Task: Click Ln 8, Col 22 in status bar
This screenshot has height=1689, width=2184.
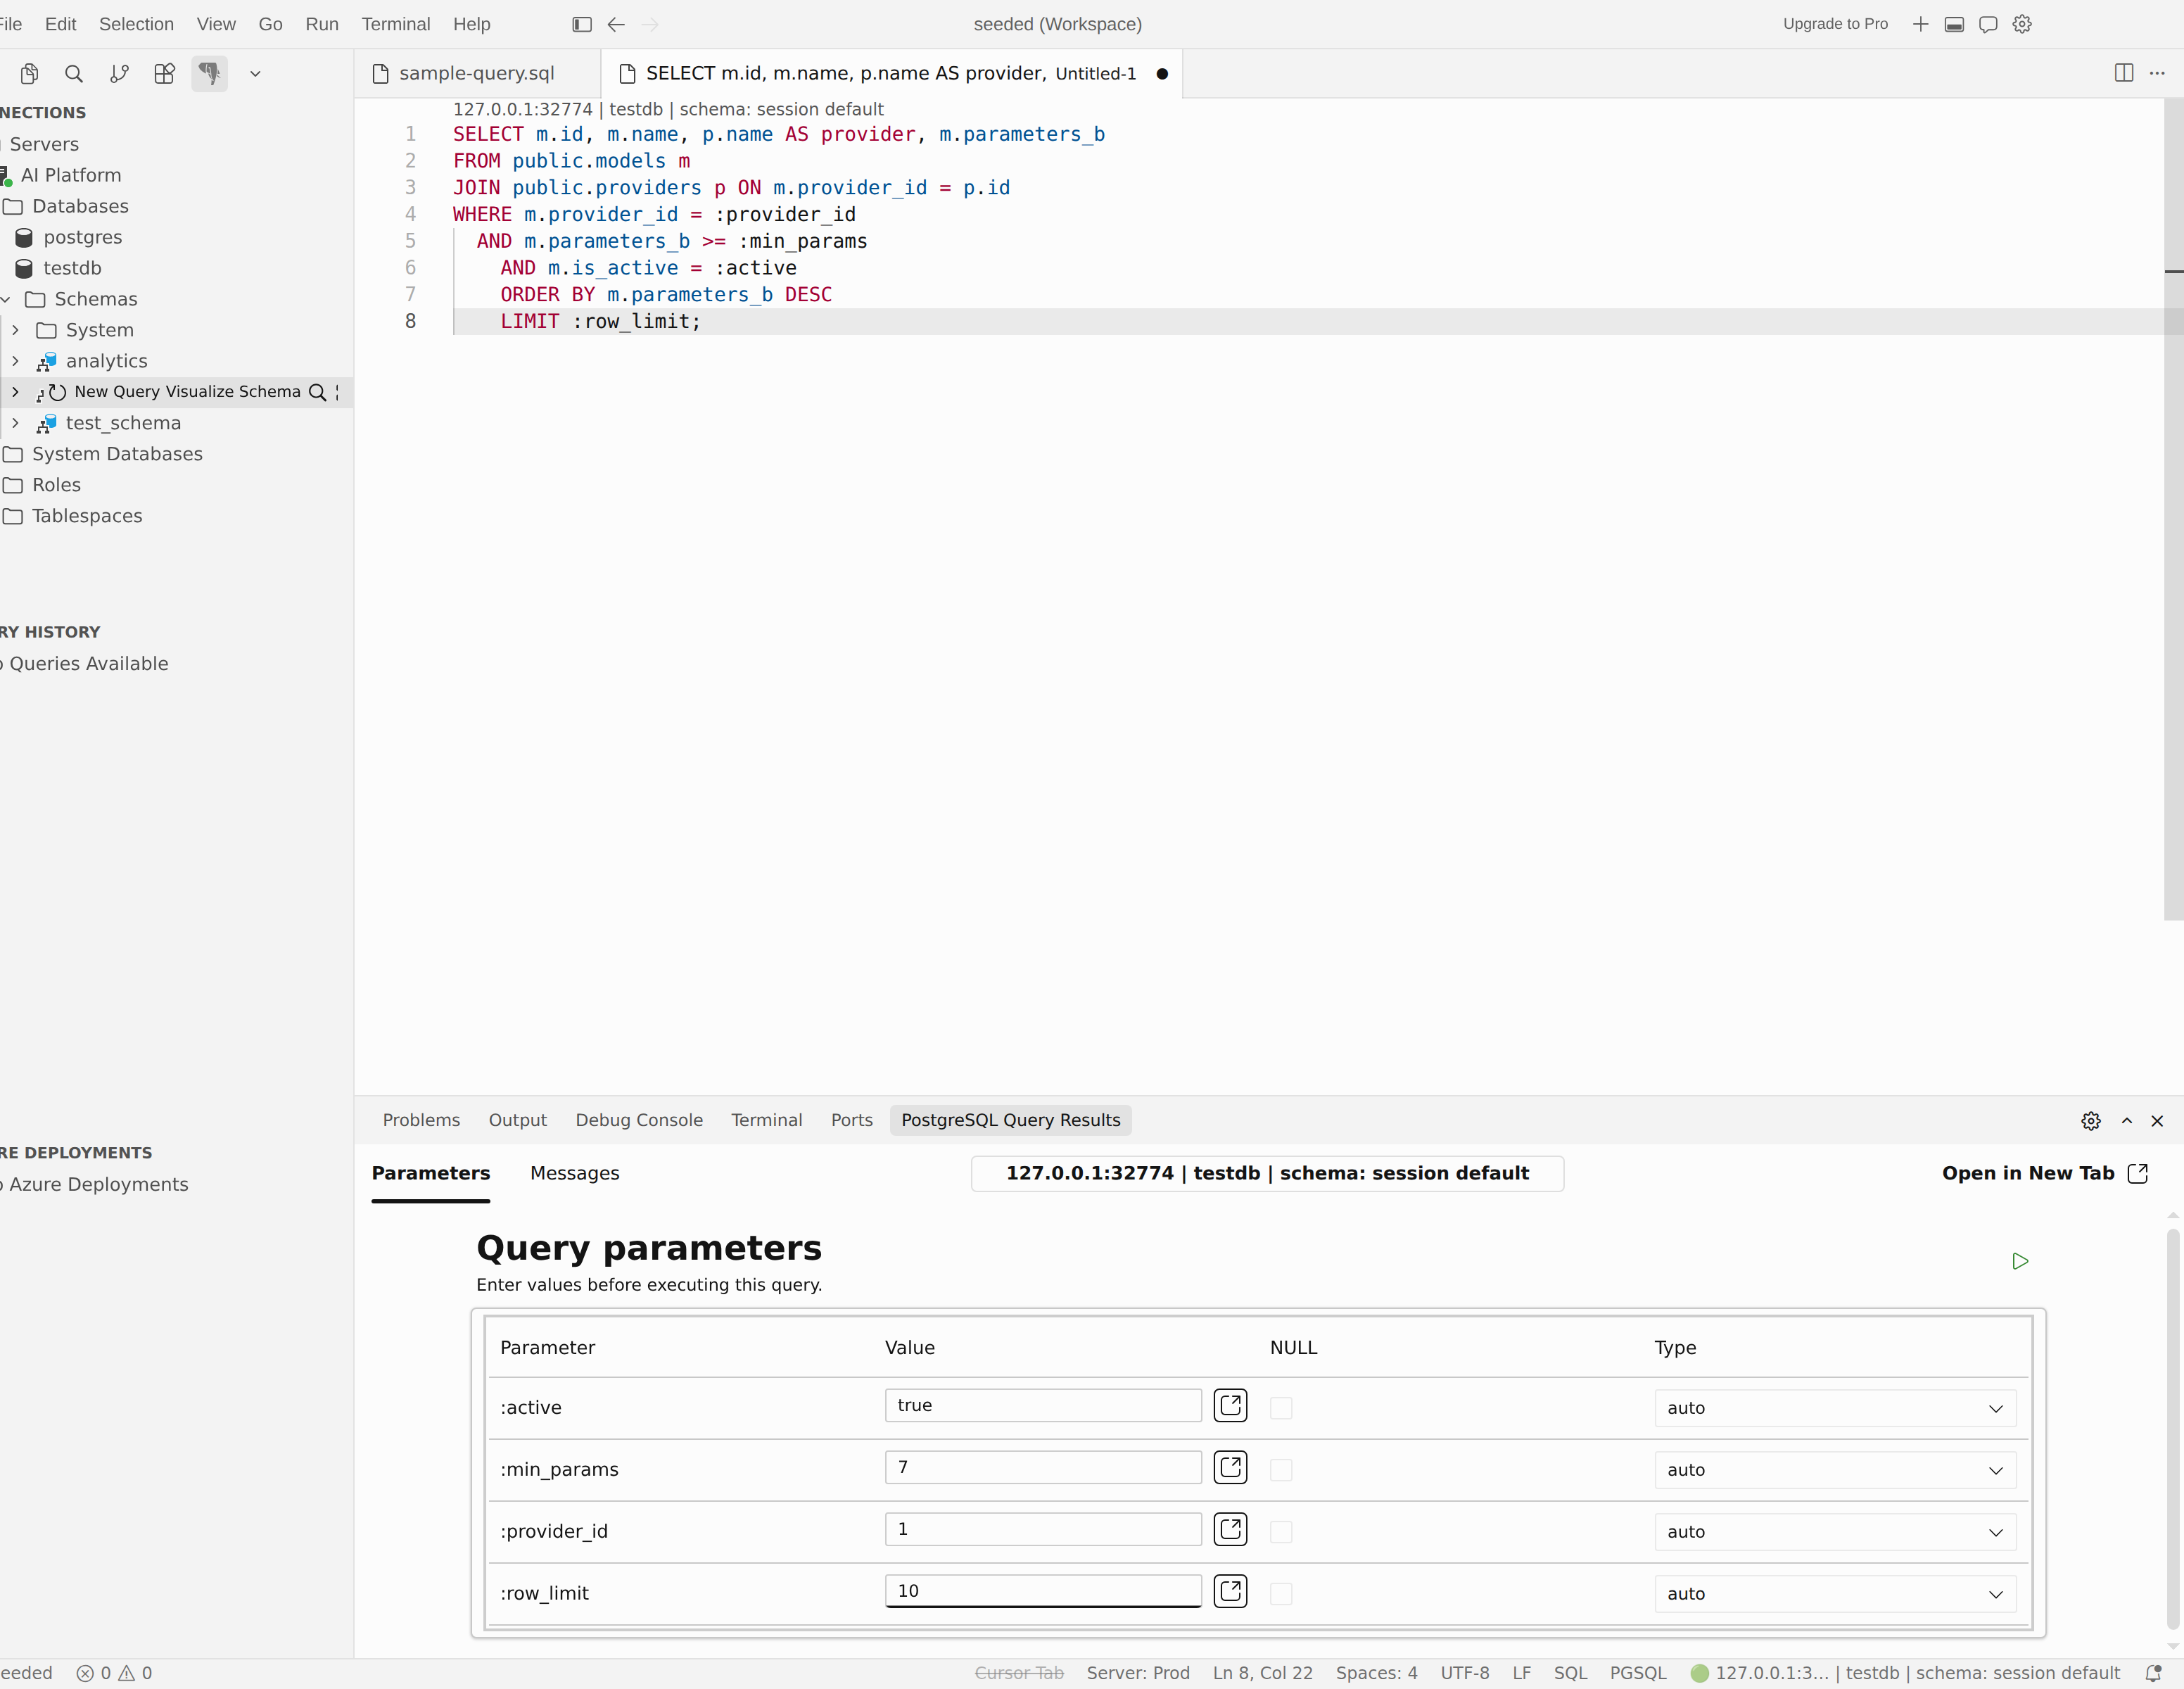Action: [x=1263, y=1673]
